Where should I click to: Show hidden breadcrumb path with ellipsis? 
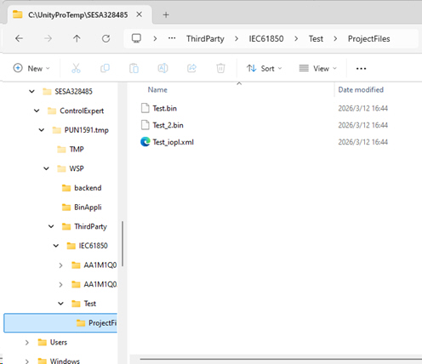[172, 38]
